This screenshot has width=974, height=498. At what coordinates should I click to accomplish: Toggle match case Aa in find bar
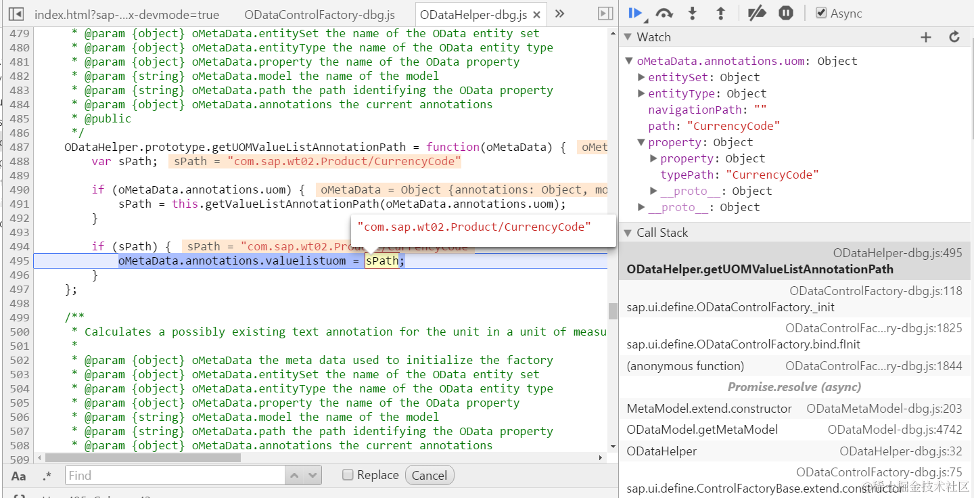tap(19, 476)
